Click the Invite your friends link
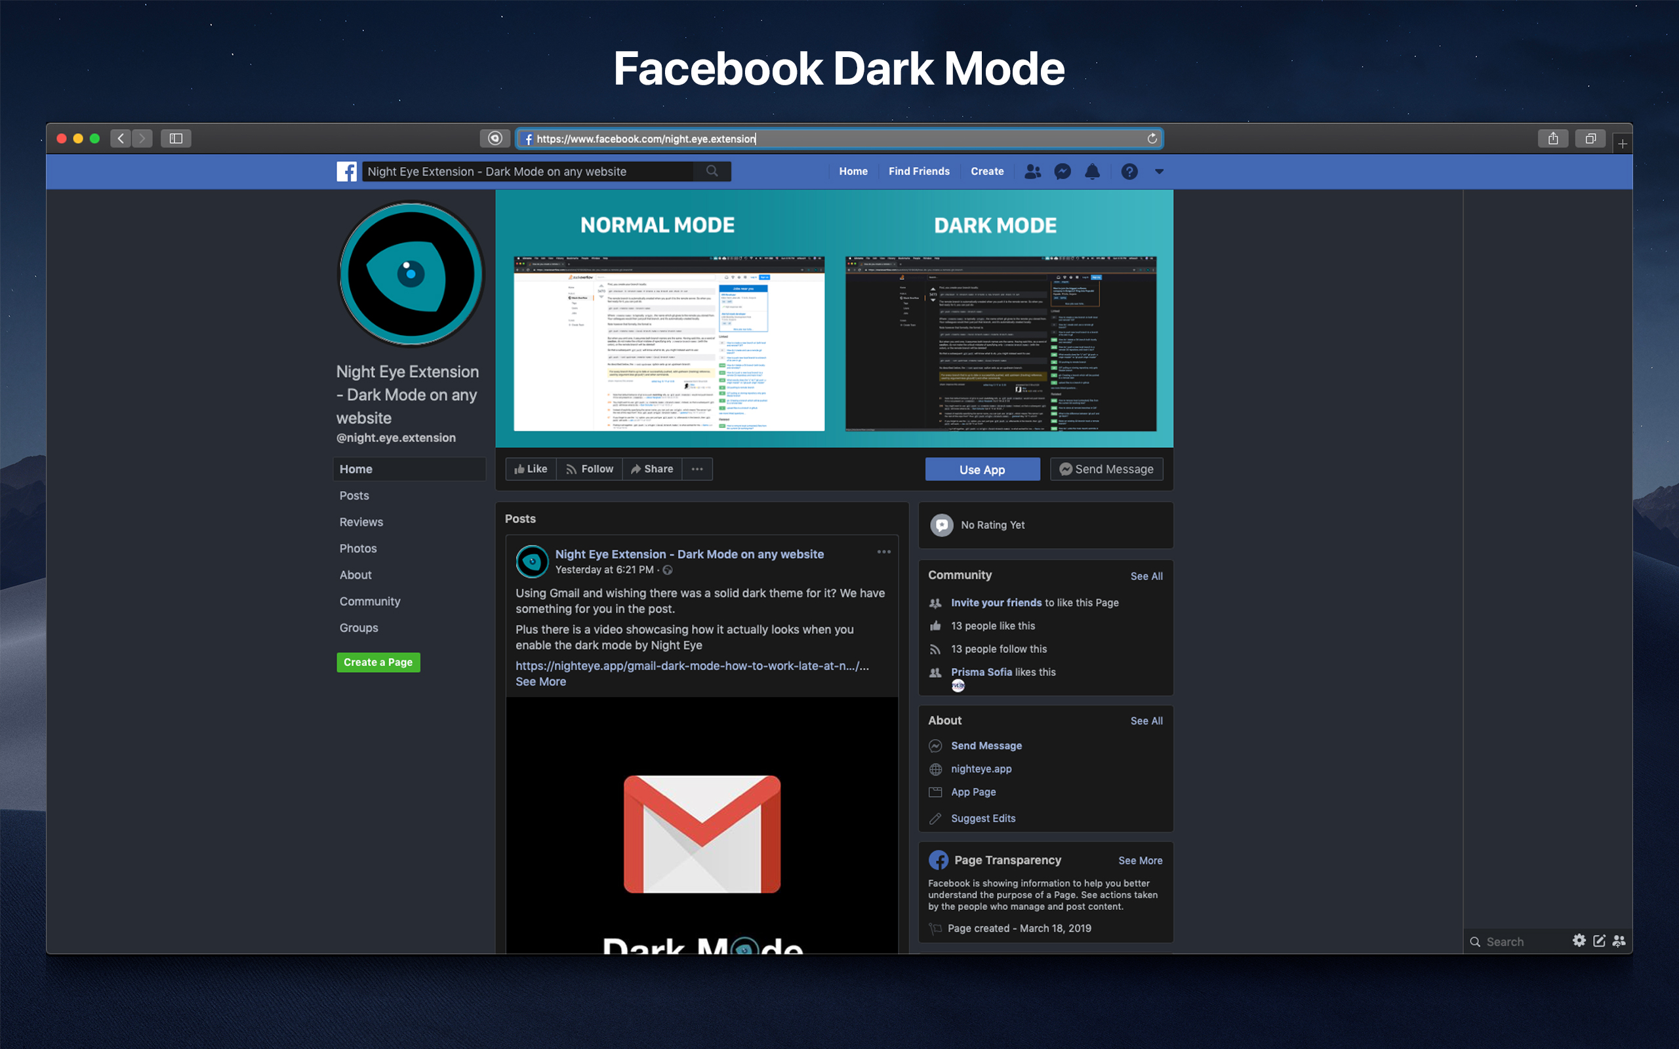The image size is (1679, 1049). coord(996,603)
